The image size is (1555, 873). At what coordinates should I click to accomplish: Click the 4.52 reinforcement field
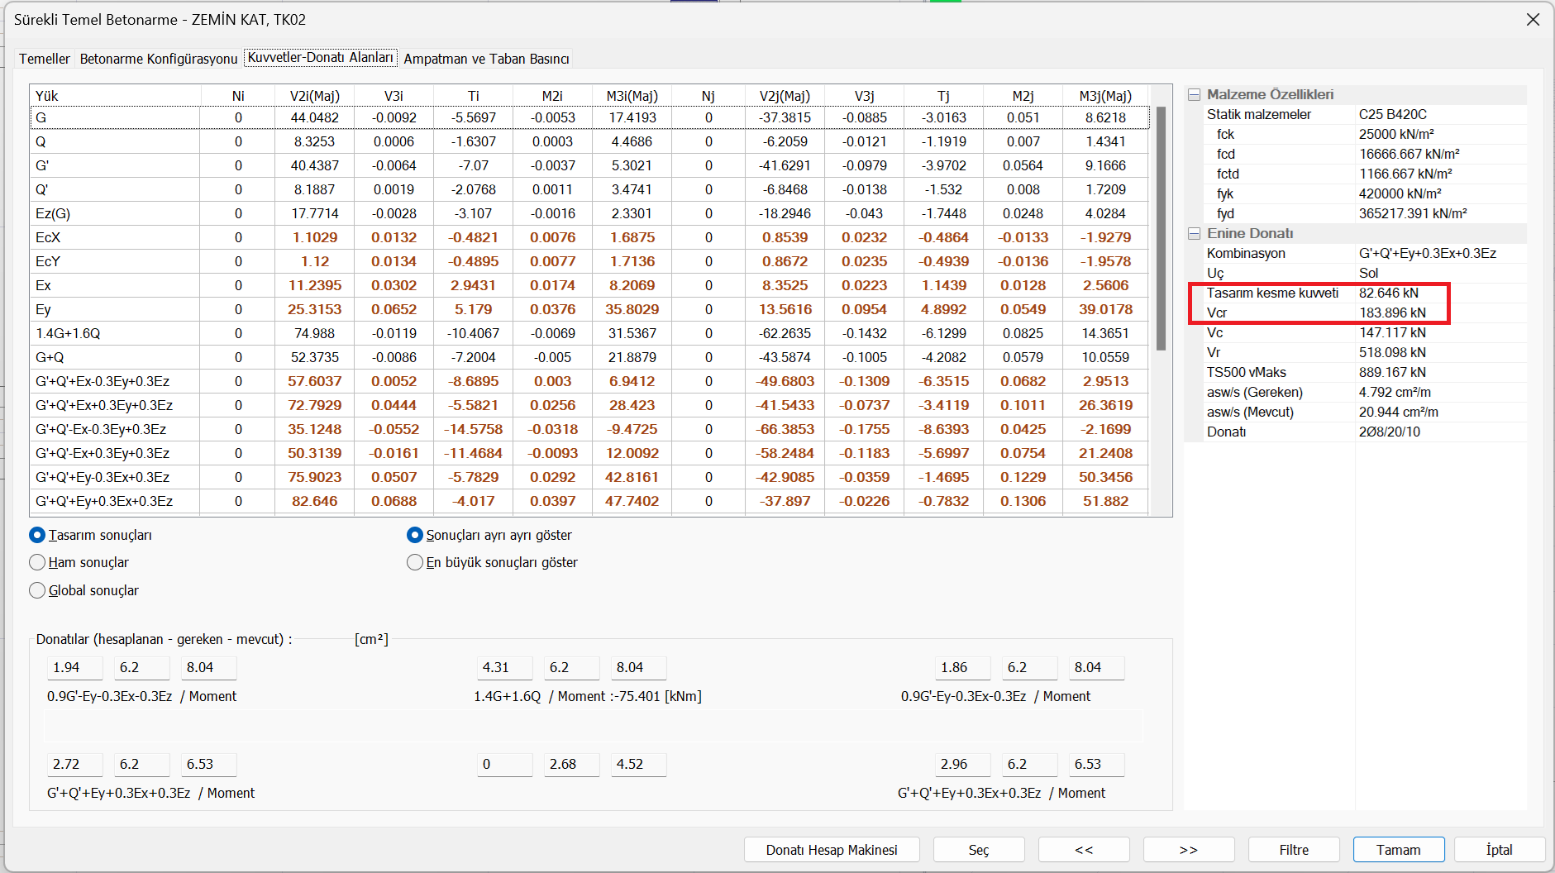pyautogui.click(x=639, y=764)
